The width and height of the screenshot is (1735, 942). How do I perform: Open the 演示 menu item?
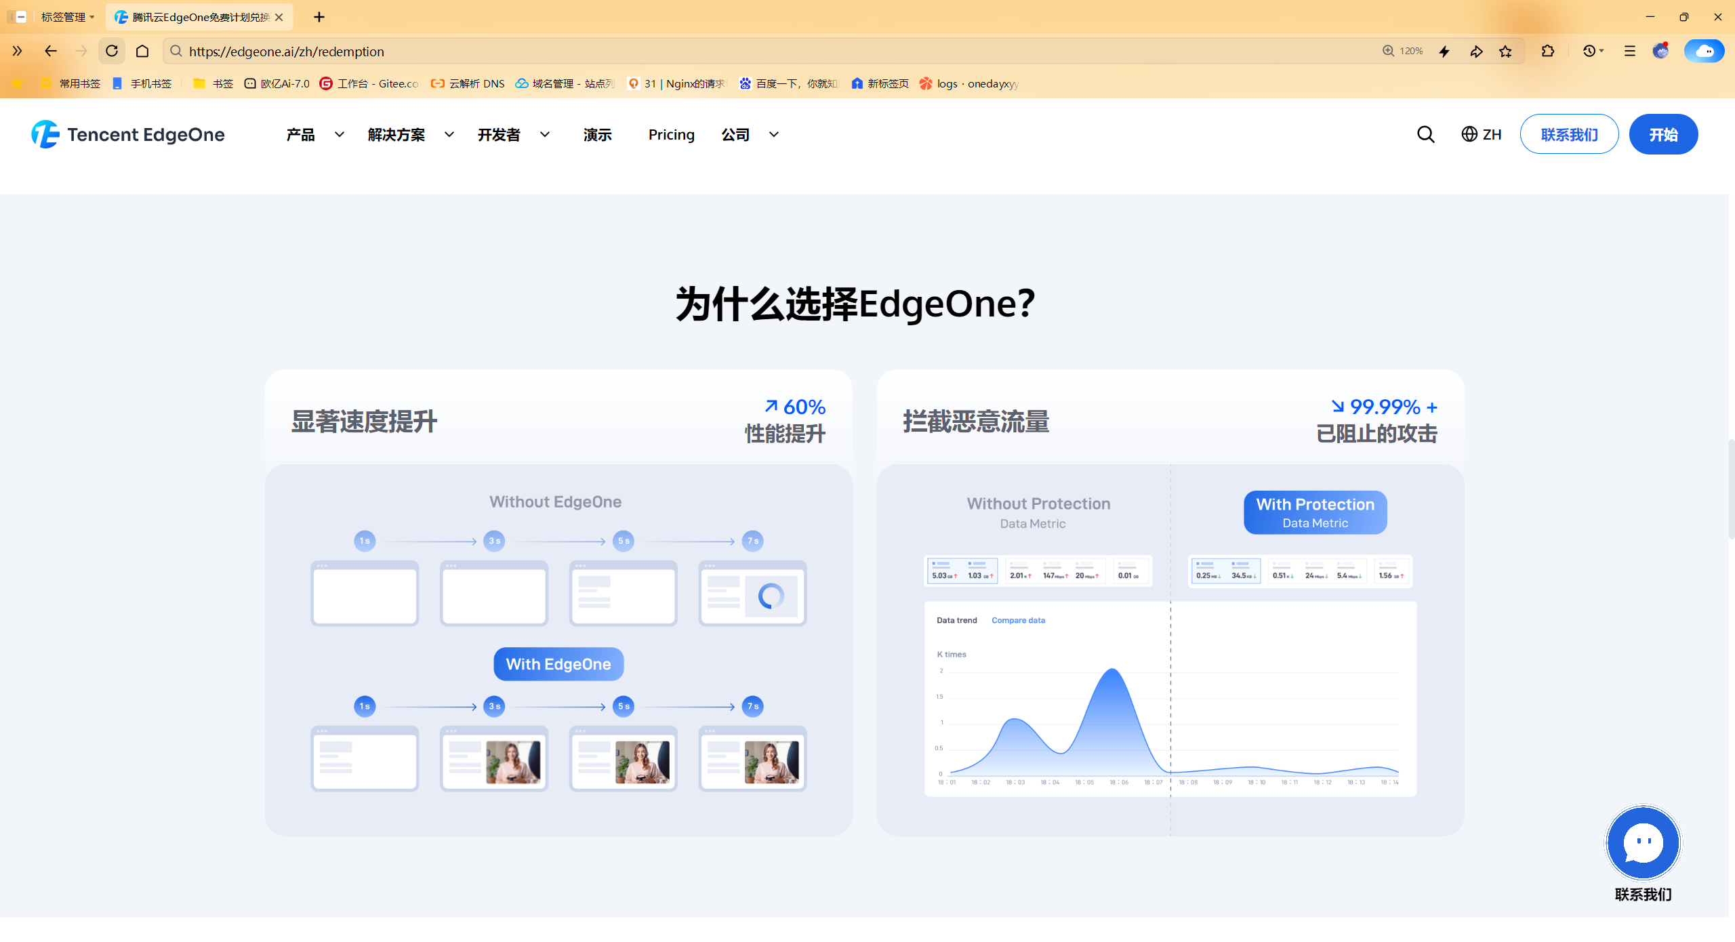click(x=597, y=134)
